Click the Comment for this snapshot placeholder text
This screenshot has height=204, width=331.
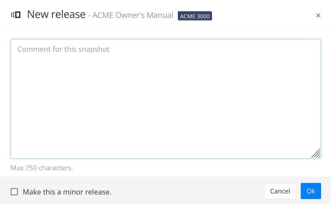pos(63,49)
